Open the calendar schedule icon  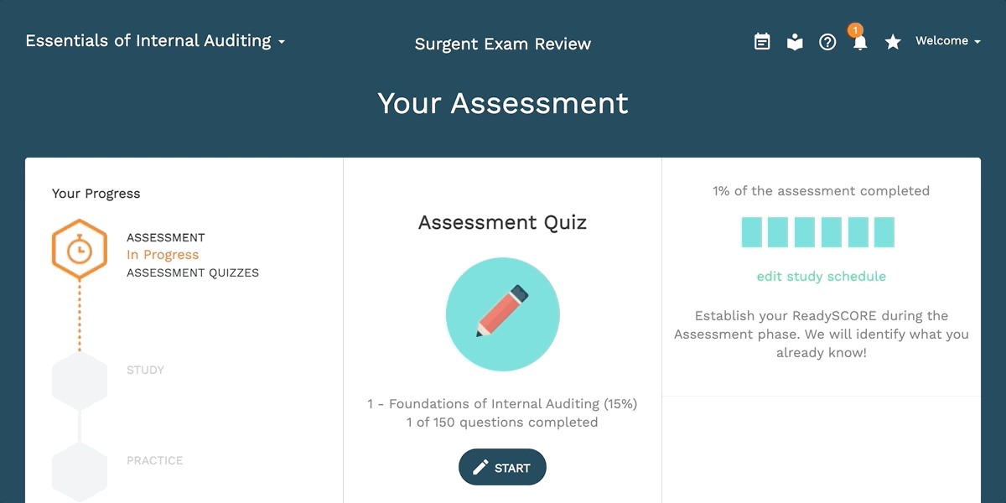(762, 41)
